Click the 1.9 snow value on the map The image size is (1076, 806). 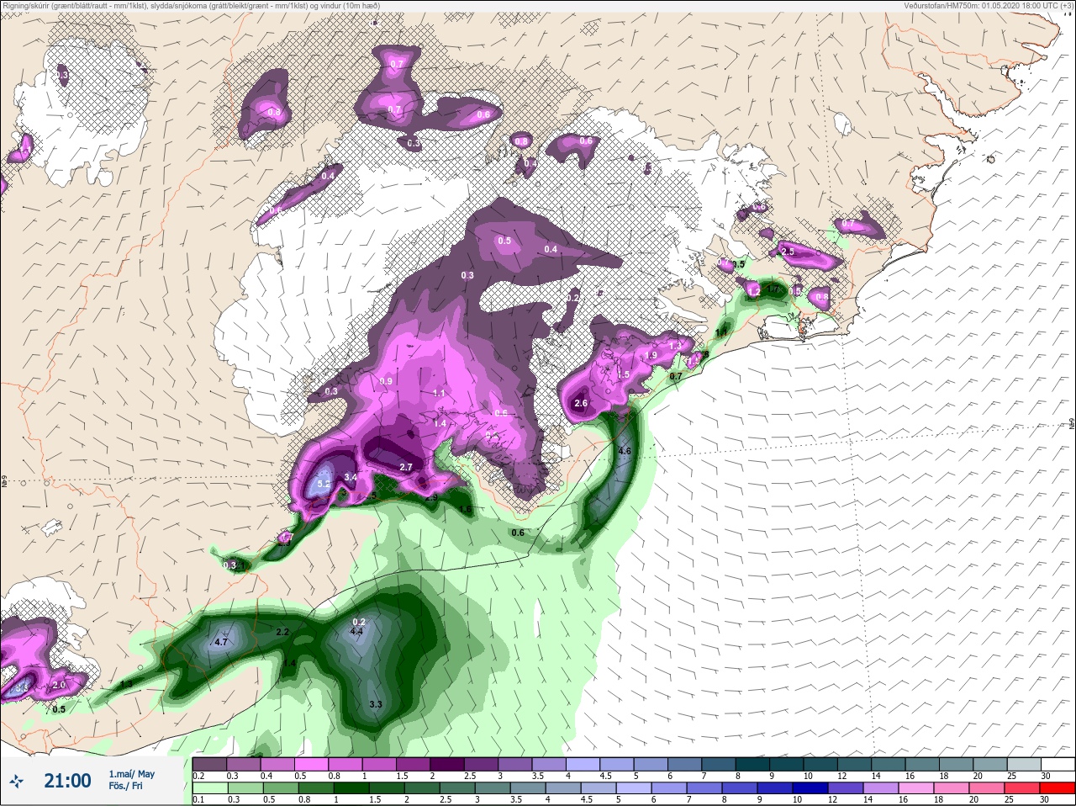click(x=651, y=356)
